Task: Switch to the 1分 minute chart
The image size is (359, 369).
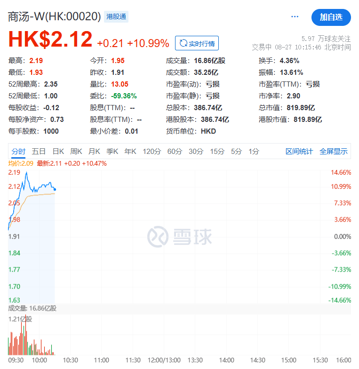Action: pos(254,151)
